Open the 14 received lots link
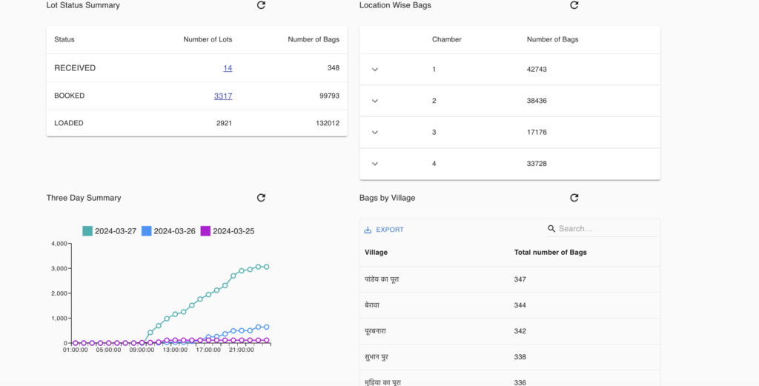Image resolution: width=759 pixels, height=386 pixels. (228, 68)
